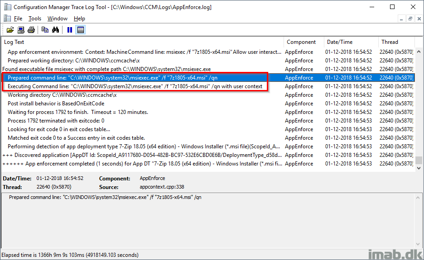
Task: Click the Source value appcontext.cpp:338
Action: click(162, 187)
